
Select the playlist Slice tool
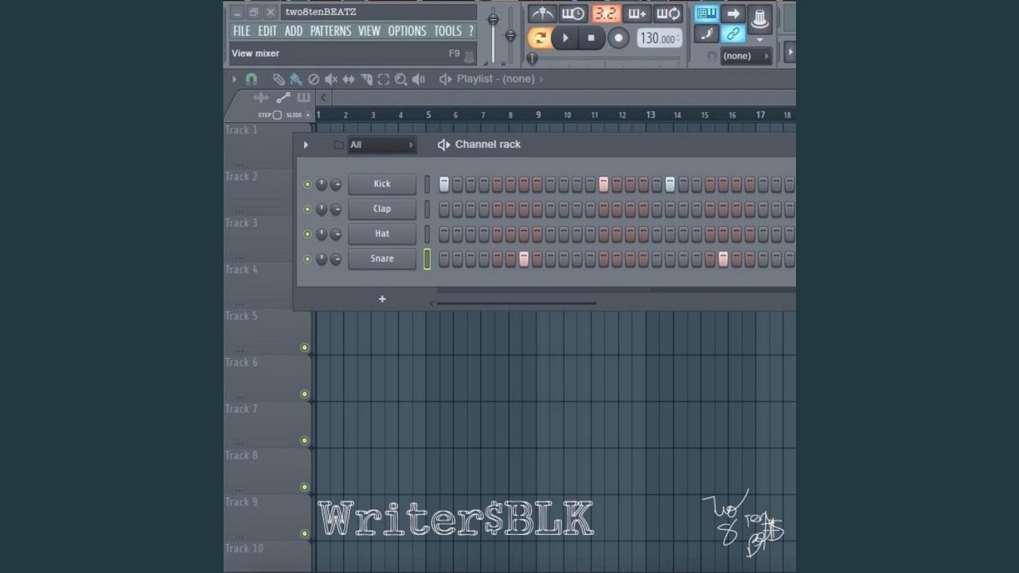click(366, 79)
